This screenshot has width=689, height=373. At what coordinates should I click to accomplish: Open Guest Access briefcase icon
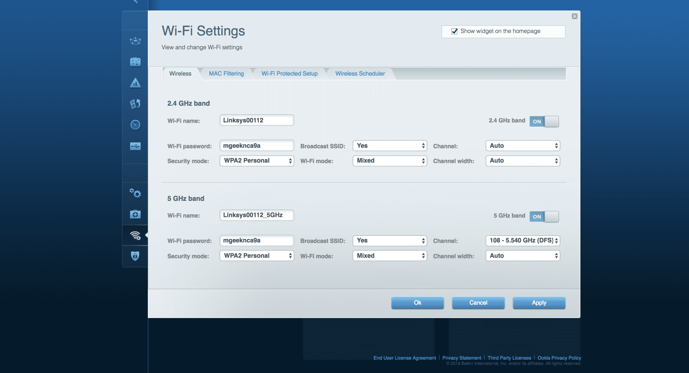point(135,62)
